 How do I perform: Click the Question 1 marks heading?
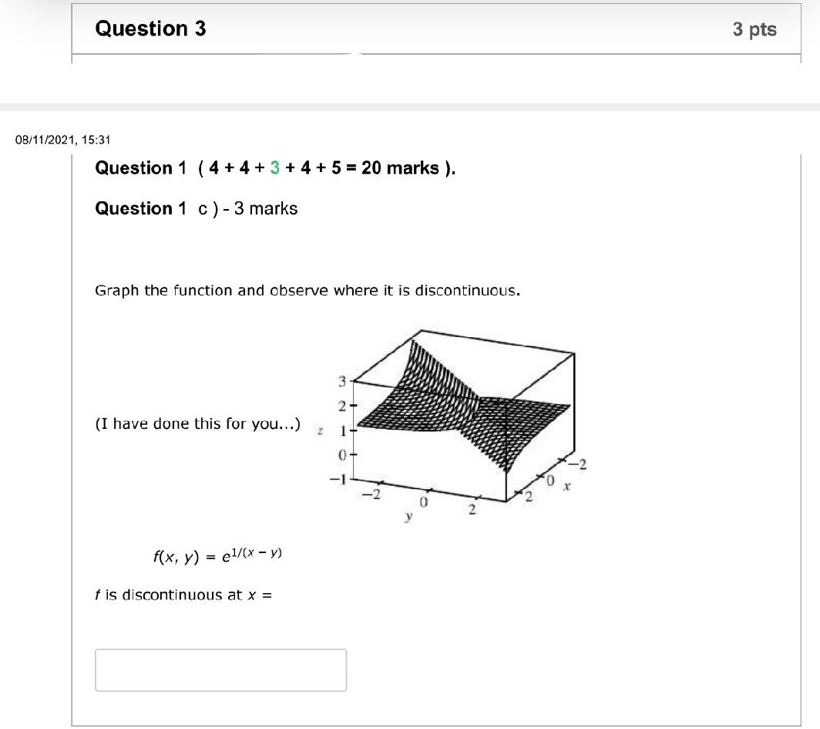(275, 168)
